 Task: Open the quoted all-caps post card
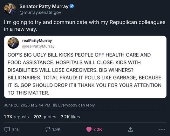(85, 67)
